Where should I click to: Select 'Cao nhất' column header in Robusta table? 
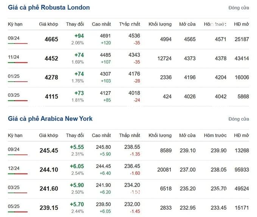click(x=101, y=24)
